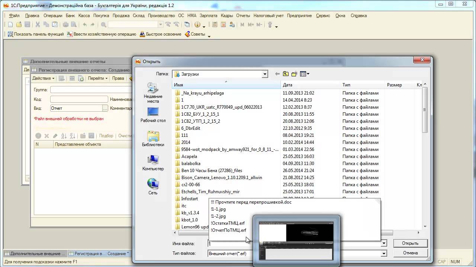Go up one folder level in Open dialog
The image size is (476, 267).
coord(286,74)
